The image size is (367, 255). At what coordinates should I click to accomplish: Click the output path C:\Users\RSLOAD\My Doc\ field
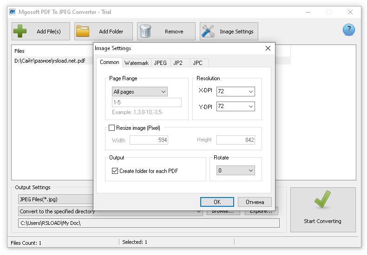point(149,223)
